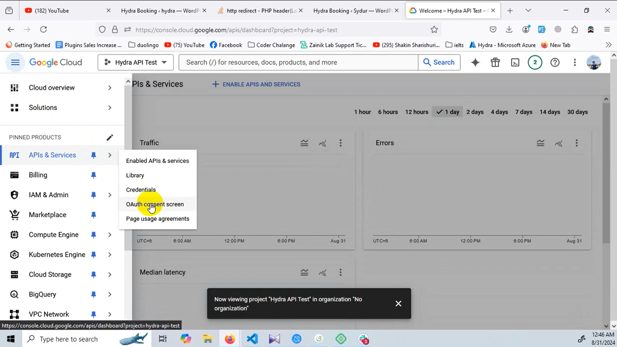617x347 pixels.
Task: Reload page with browser refresh icon
Action: 43,29
